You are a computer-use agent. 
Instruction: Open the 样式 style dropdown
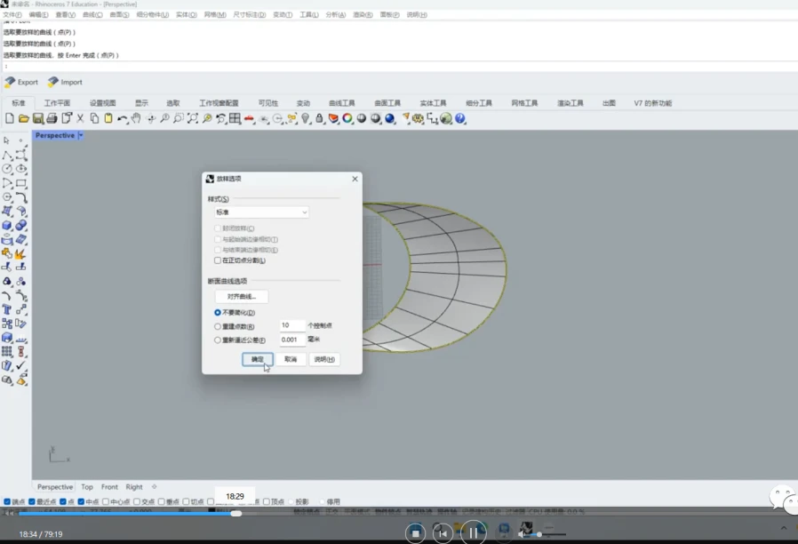[x=261, y=212]
